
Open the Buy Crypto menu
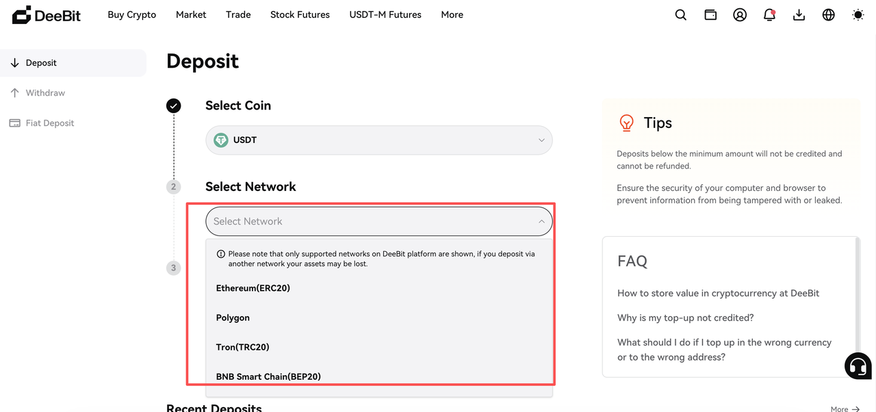[x=132, y=14]
